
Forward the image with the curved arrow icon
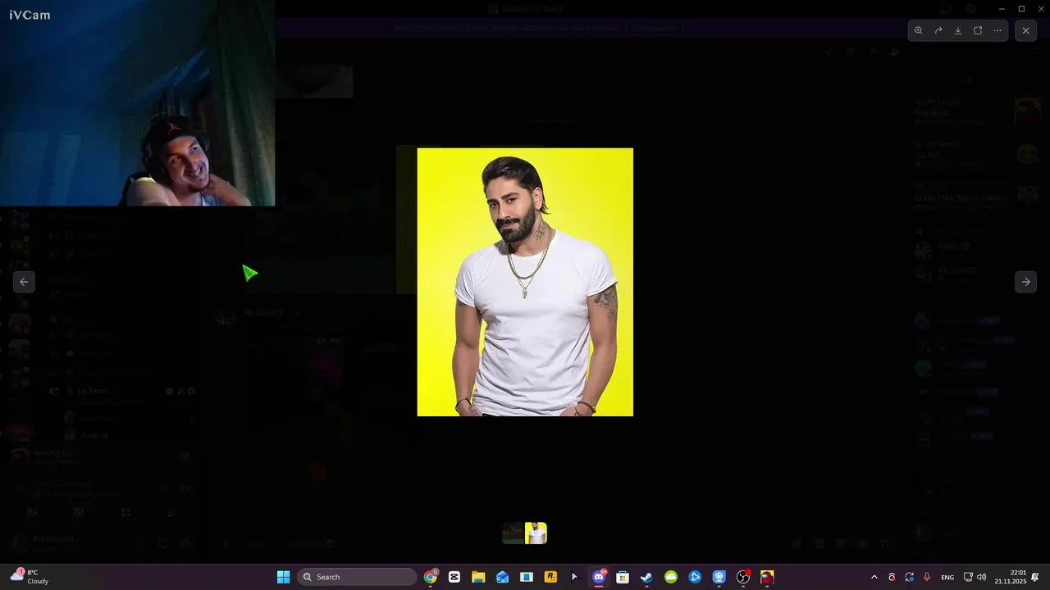(x=938, y=30)
